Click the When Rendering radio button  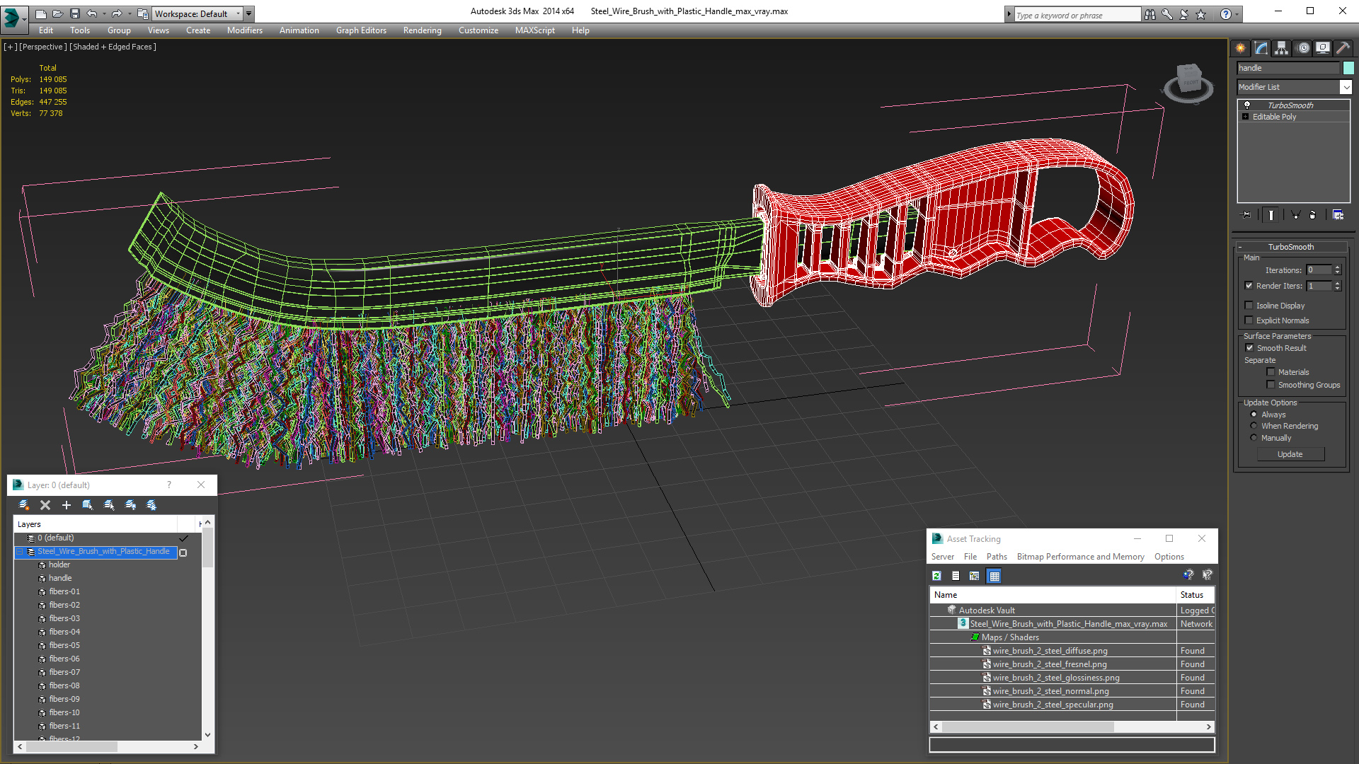[1254, 425]
